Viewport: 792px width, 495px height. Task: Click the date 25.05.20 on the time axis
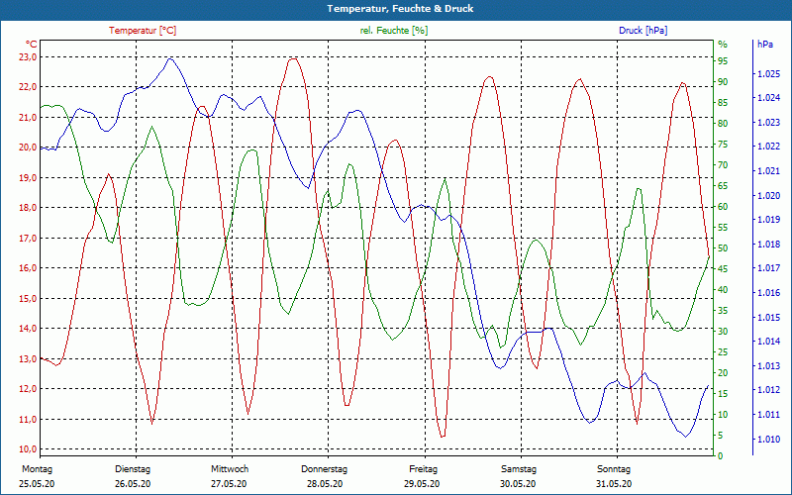point(37,484)
